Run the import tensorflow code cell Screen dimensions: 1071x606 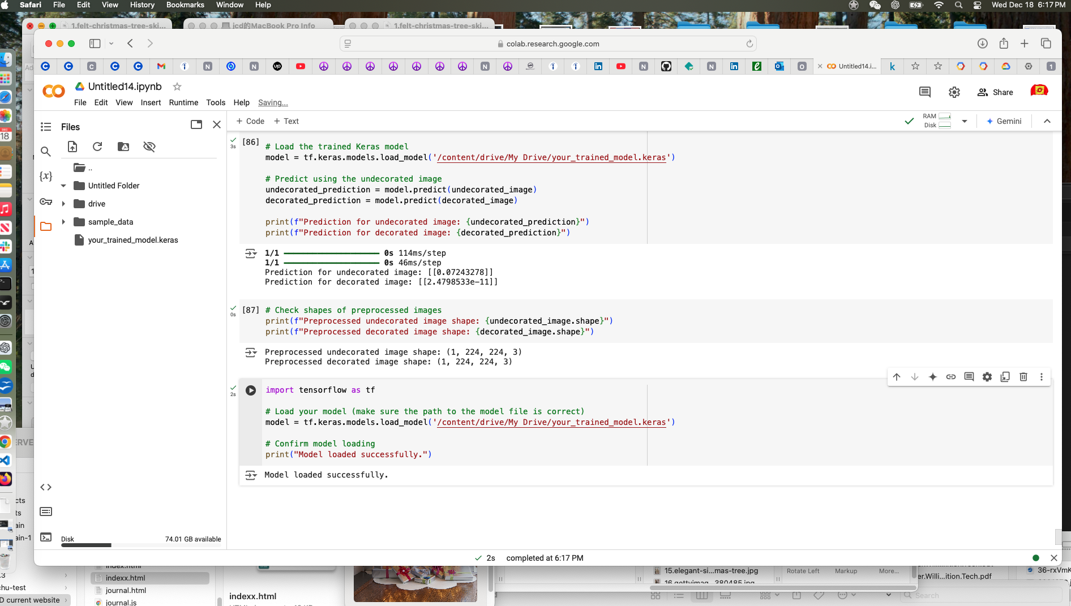click(x=251, y=390)
